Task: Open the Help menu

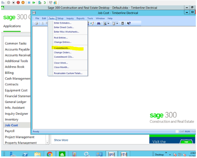Action: coord(110,18)
